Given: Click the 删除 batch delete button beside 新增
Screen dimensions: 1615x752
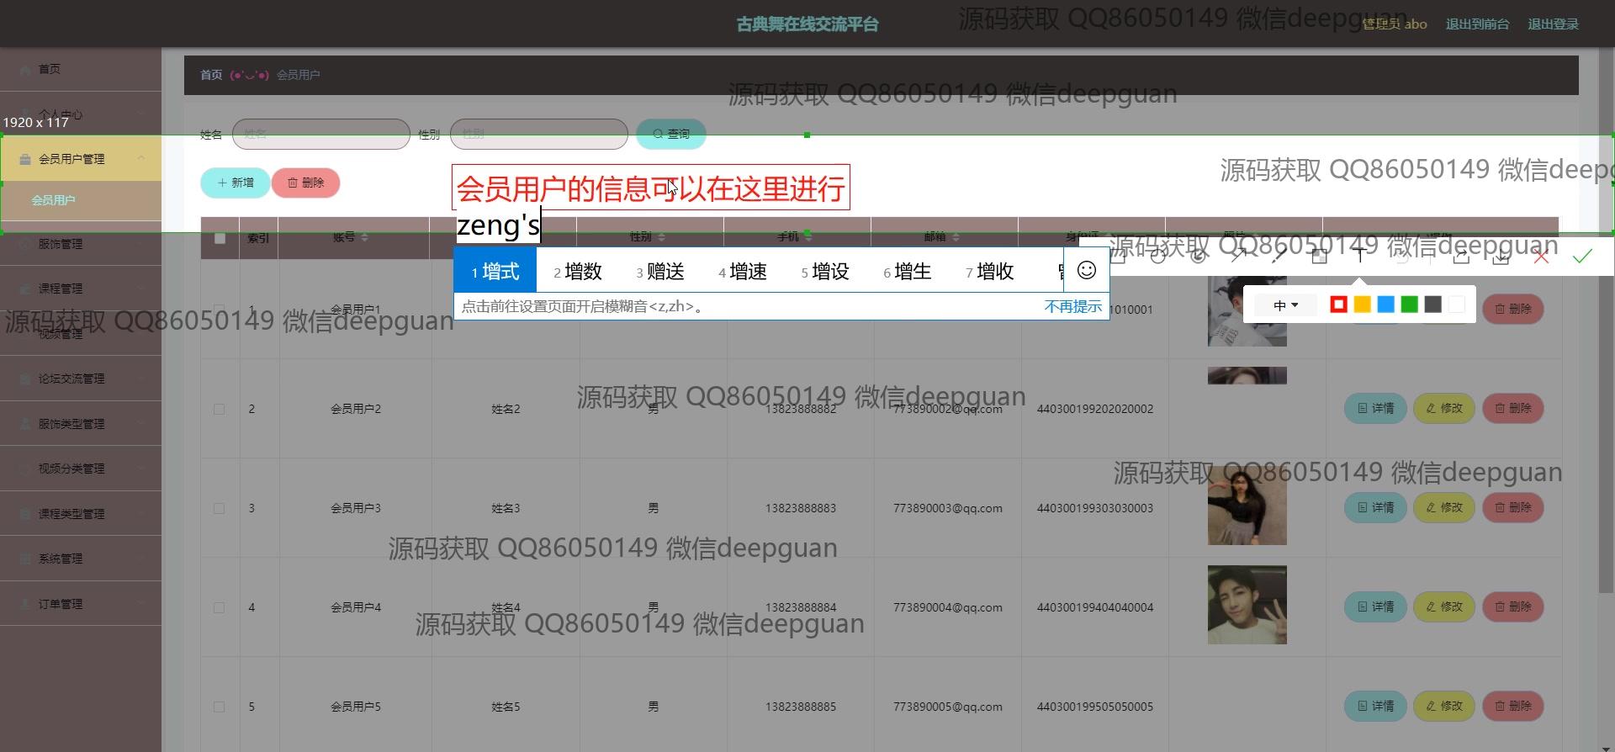Looking at the screenshot, I should click(306, 183).
